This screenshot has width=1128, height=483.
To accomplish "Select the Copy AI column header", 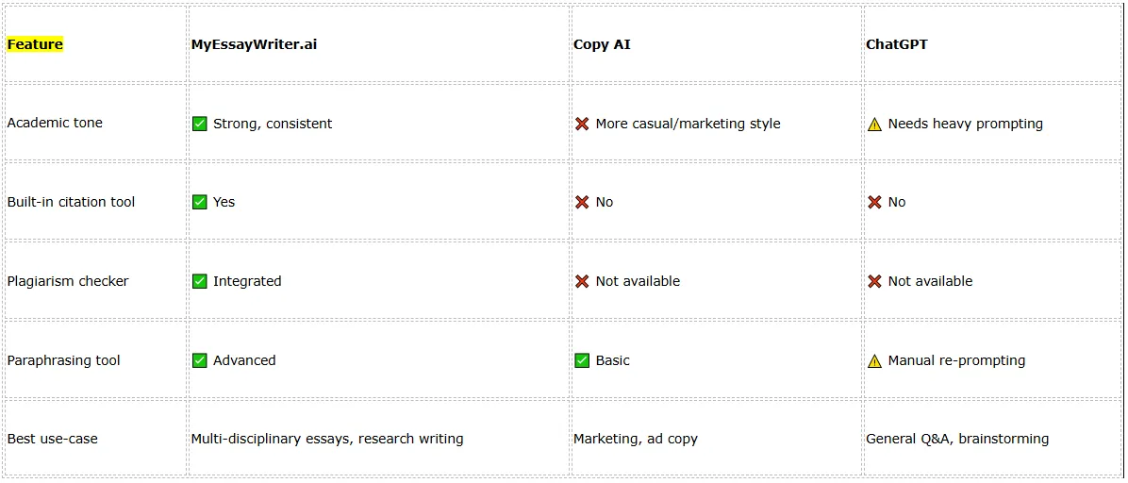I will pos(602,44).
